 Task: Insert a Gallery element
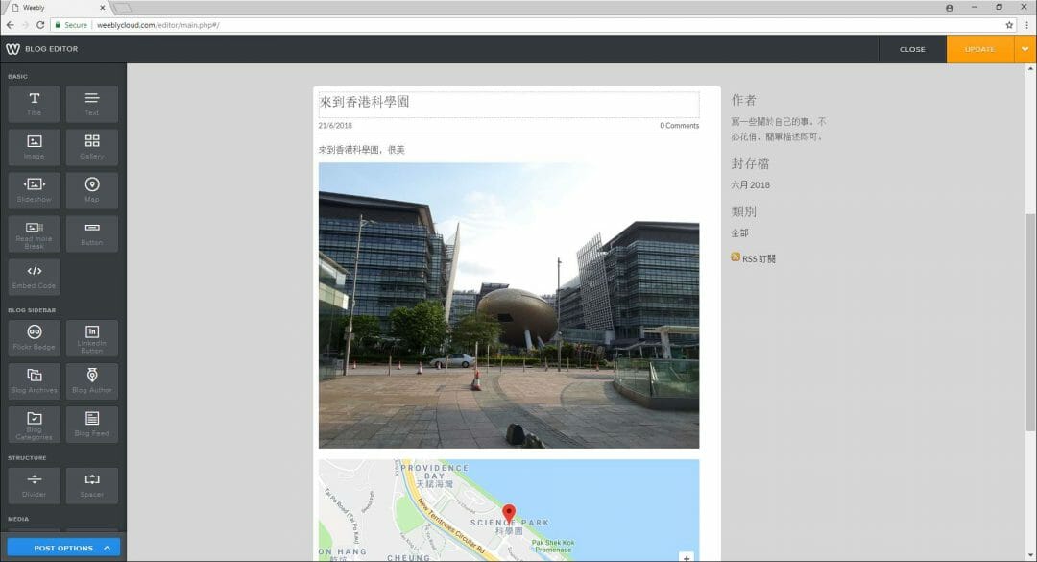coord(92,147)
